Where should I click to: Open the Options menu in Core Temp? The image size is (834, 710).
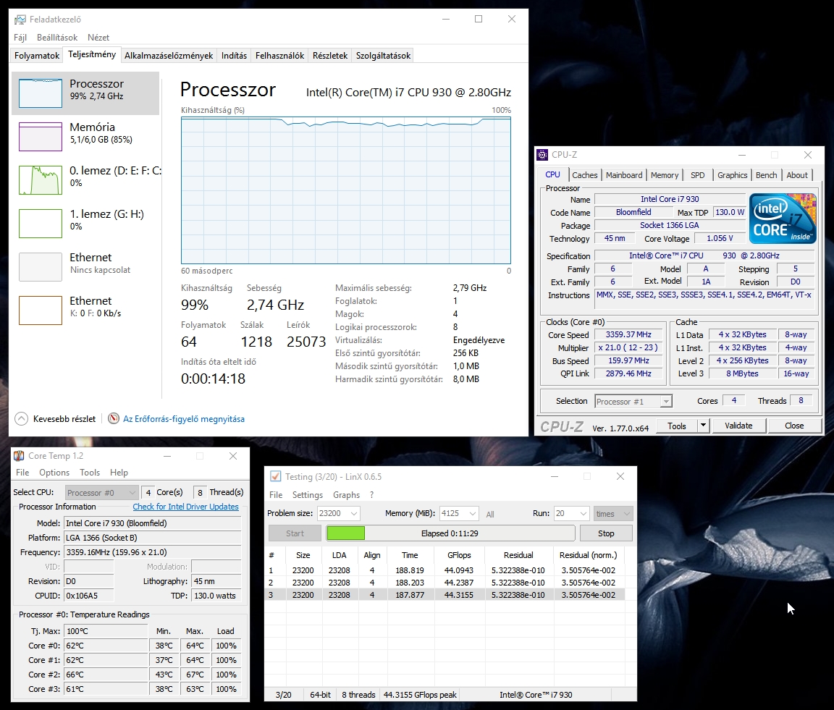click(x=54, y=473)
